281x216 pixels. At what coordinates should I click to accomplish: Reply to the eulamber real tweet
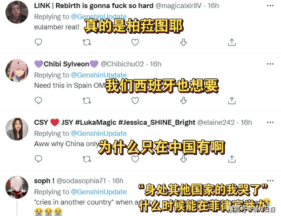click(38, 42)
